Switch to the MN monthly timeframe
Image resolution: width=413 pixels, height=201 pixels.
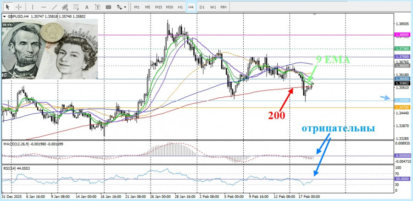point(223,7)
